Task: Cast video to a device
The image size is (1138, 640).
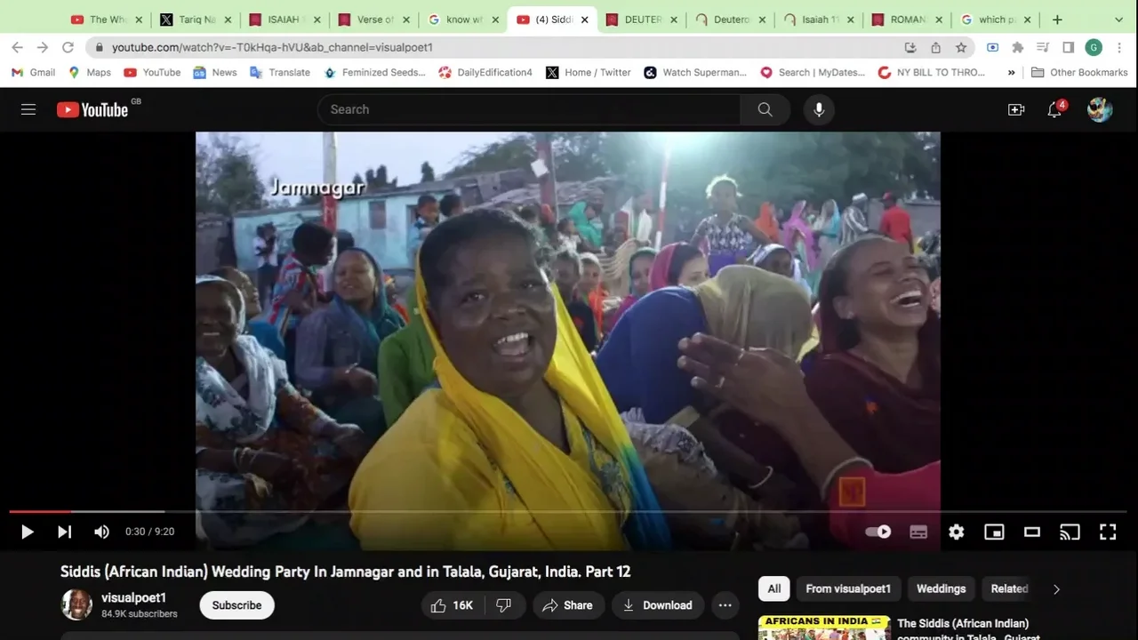Action: point(1070,532)
